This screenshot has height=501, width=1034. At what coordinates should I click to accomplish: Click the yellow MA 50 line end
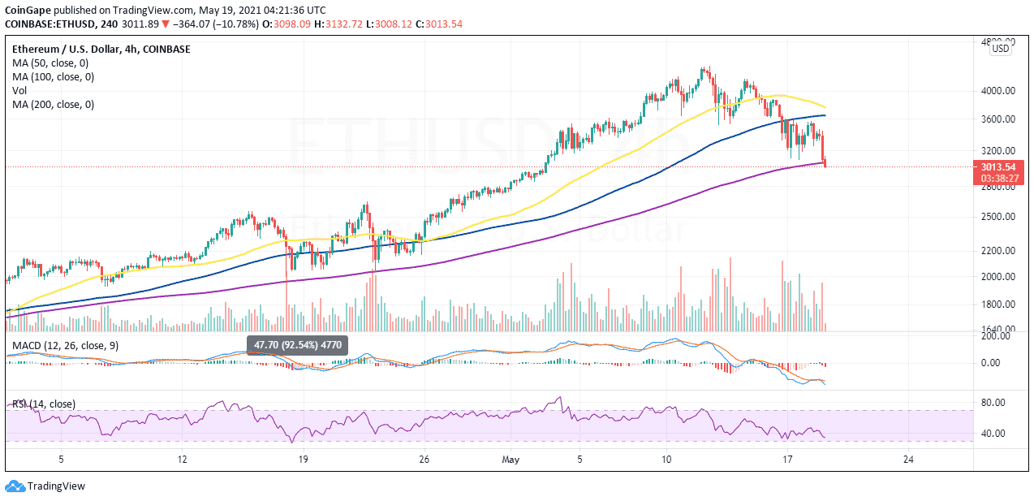[825, 107]
